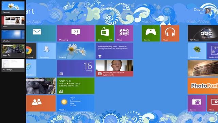Open the S&P 500 finance tile
The width and height of the screenshot is (218, 123).
coord(76,86)
